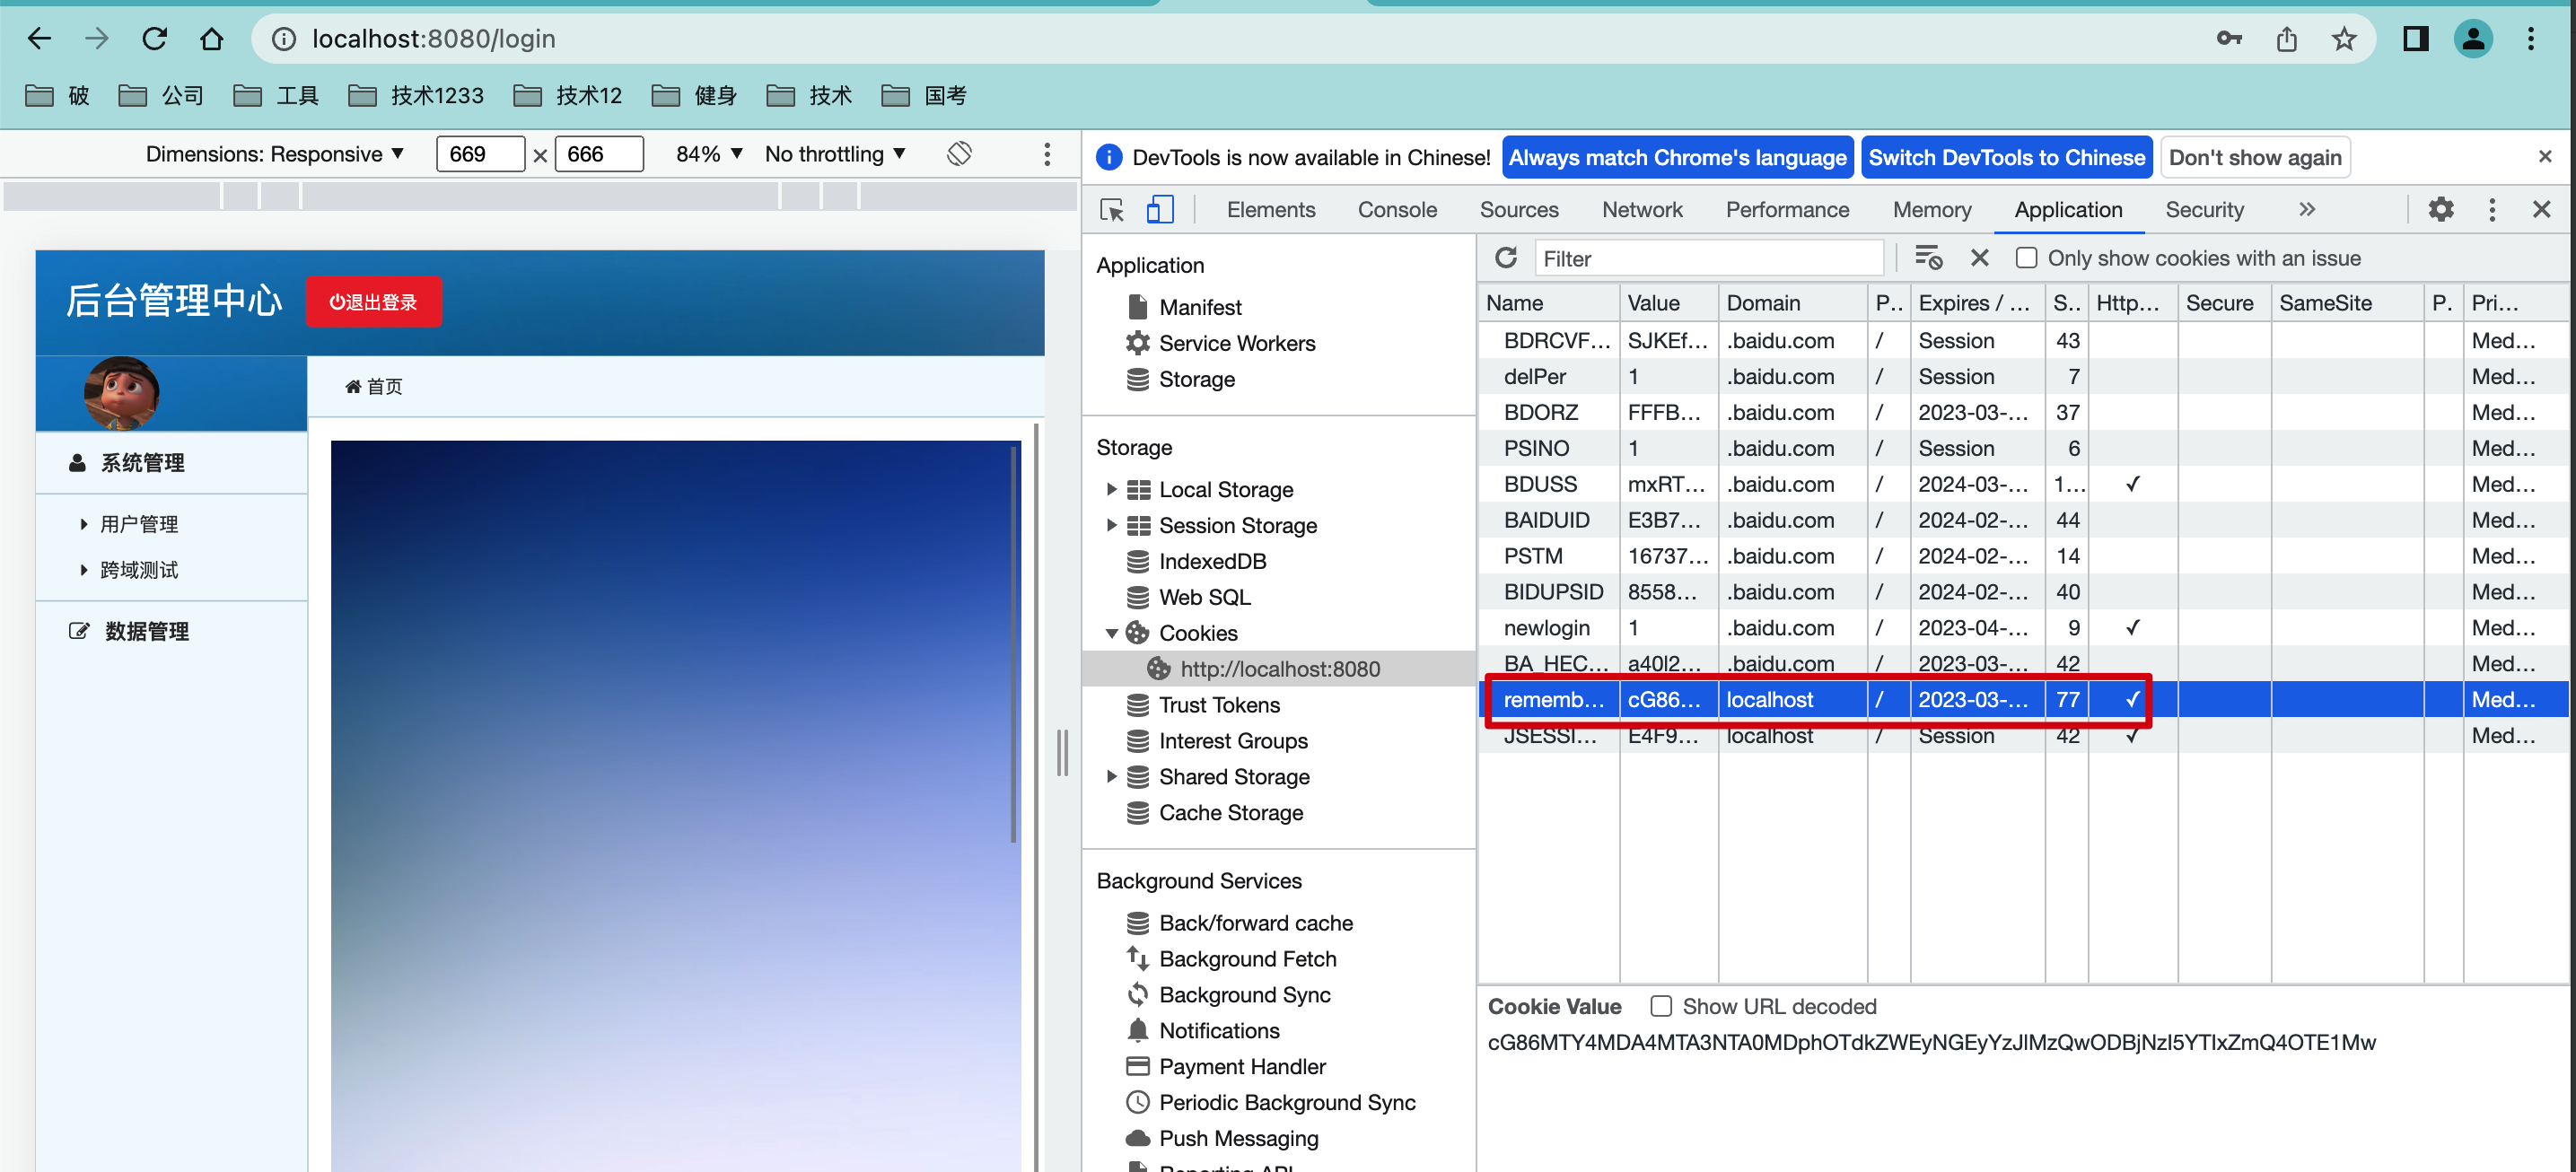Viewport: 2576px width, 1172px height.
Task: Enable only show cookies with an issue
Action: point(2027,258)
